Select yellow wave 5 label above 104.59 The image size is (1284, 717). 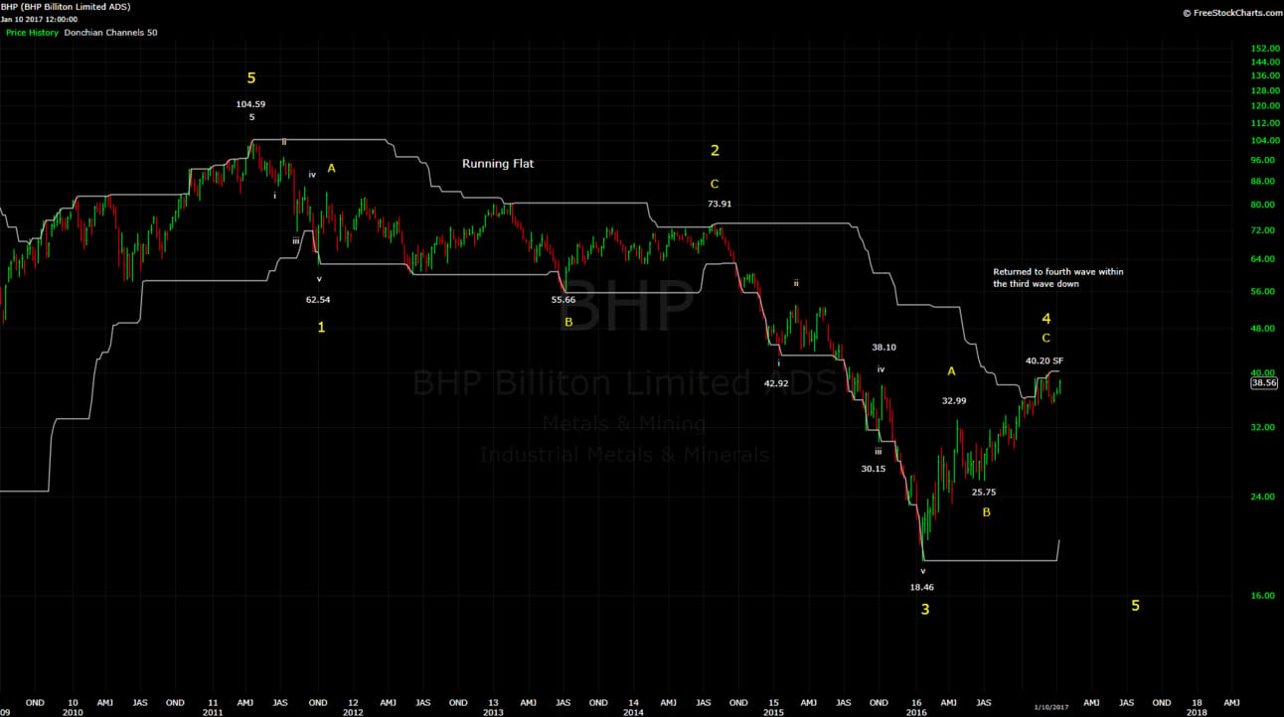(251, 77)
